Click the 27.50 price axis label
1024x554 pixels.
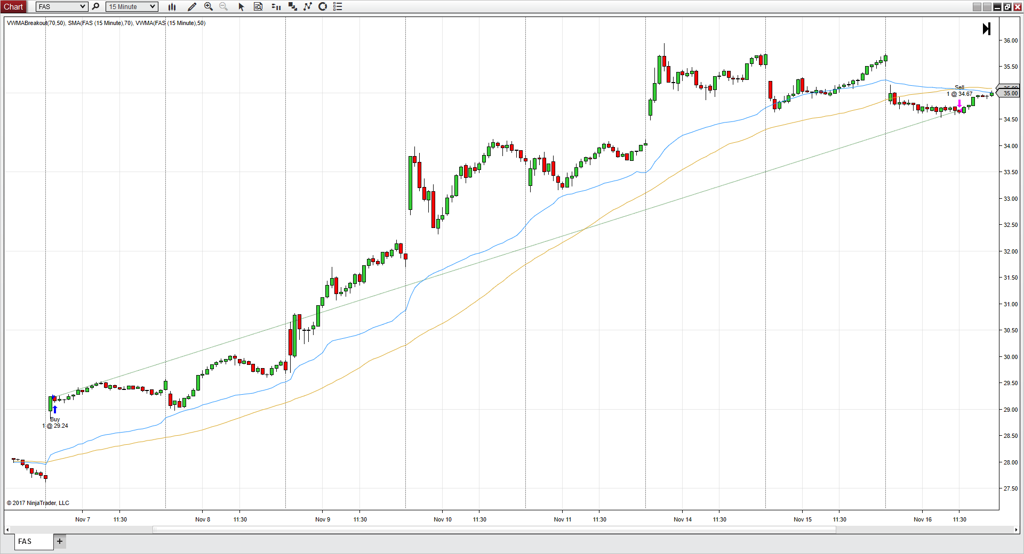click(1010, 488)
